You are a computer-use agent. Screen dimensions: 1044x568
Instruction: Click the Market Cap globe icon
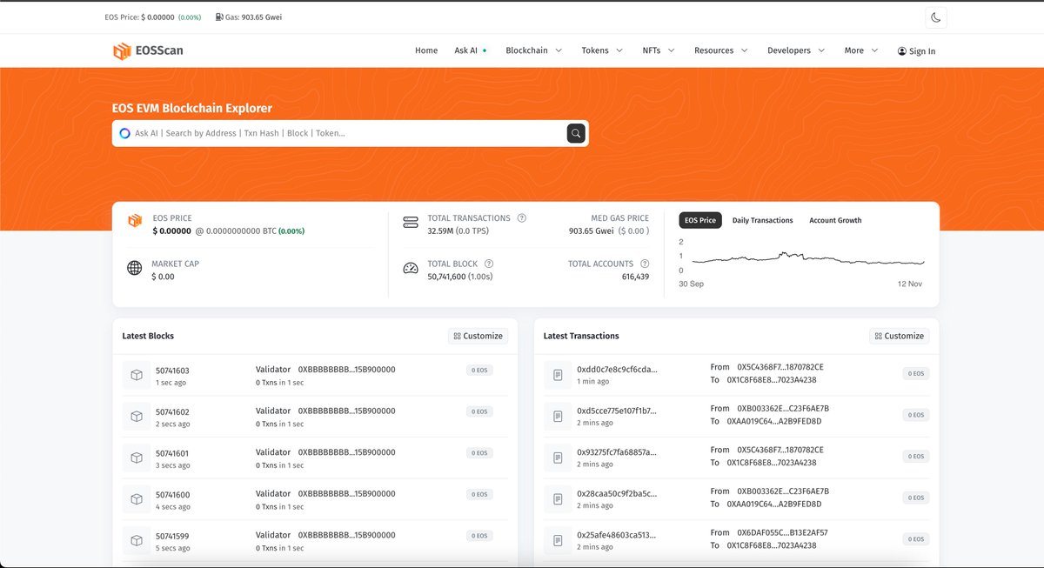(135, 268)
